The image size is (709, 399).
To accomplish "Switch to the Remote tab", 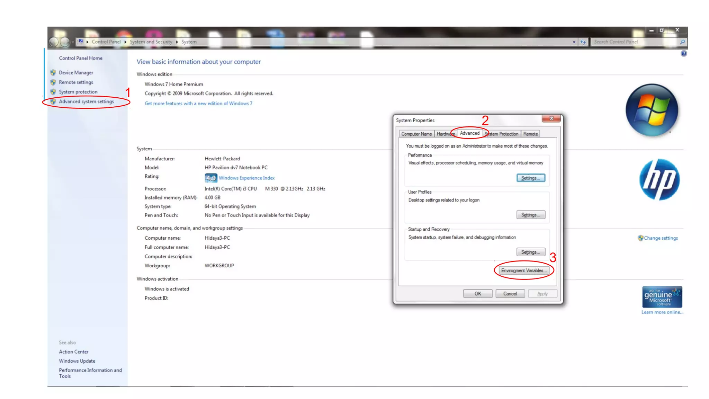I will pos(530,134).
